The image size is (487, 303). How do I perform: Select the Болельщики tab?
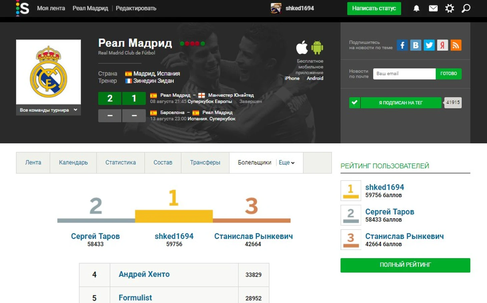point(254,163)
